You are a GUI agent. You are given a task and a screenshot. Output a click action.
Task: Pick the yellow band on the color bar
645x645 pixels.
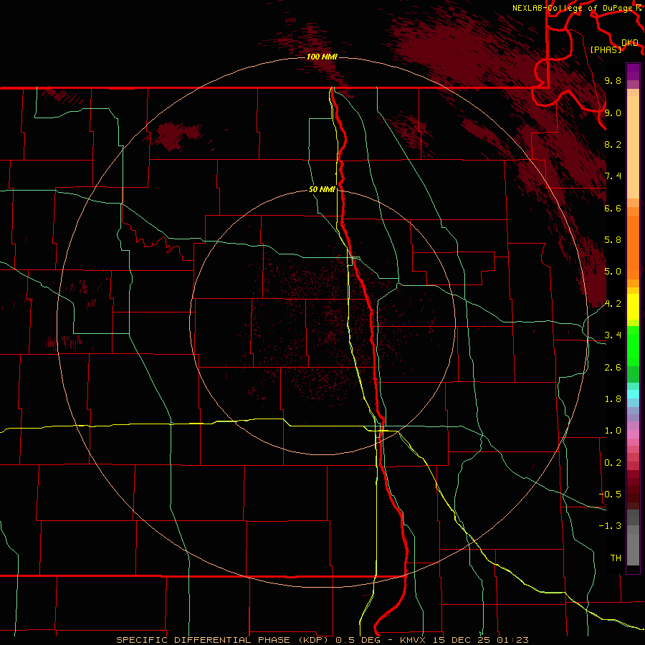tap(633, 307)
